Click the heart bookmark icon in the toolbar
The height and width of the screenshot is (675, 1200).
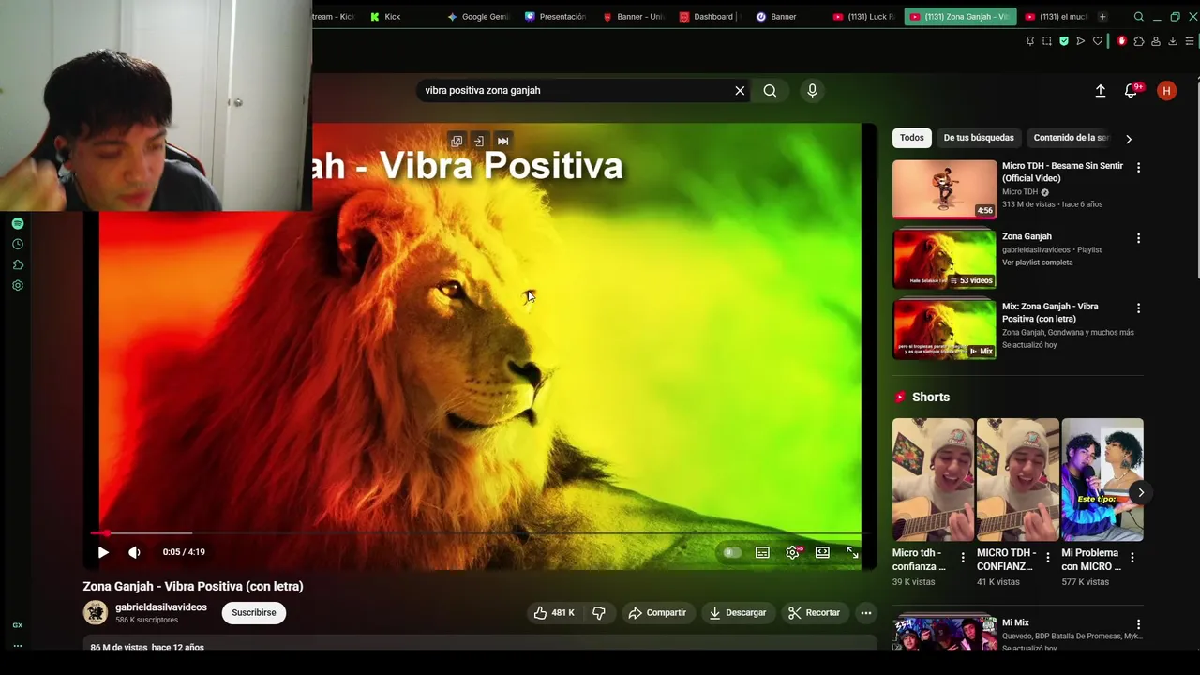point(1098,41)
